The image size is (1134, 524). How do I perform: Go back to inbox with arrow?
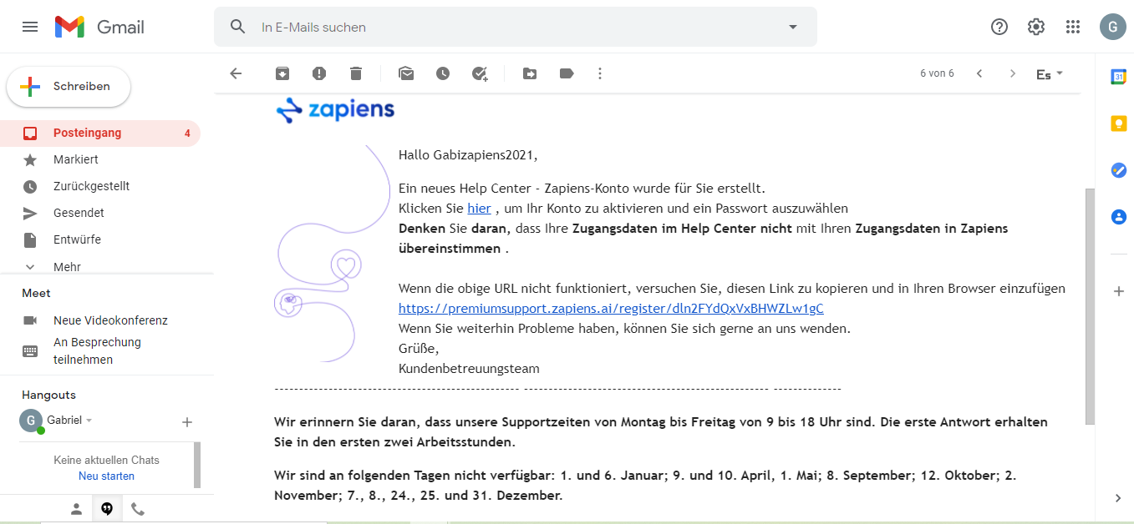tap(236, 73)
